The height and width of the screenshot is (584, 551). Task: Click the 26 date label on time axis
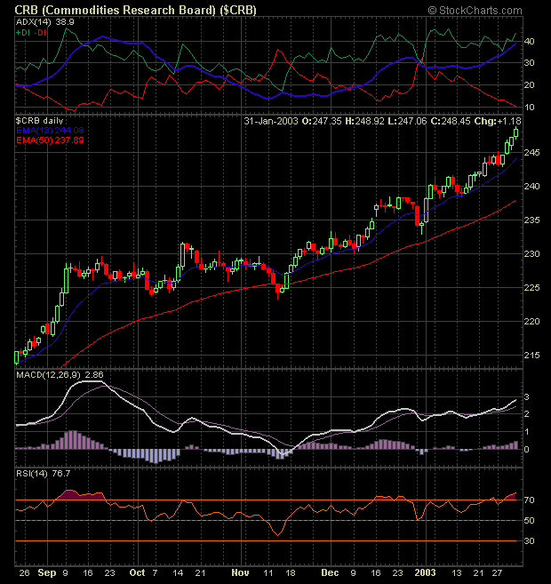[24, 572]
